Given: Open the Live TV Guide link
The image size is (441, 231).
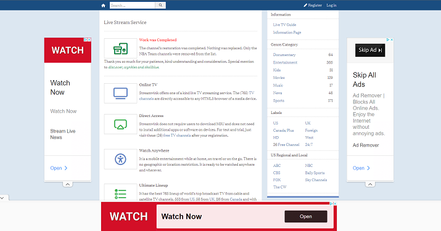Looking at the screenshot, I should click(284, 25).
